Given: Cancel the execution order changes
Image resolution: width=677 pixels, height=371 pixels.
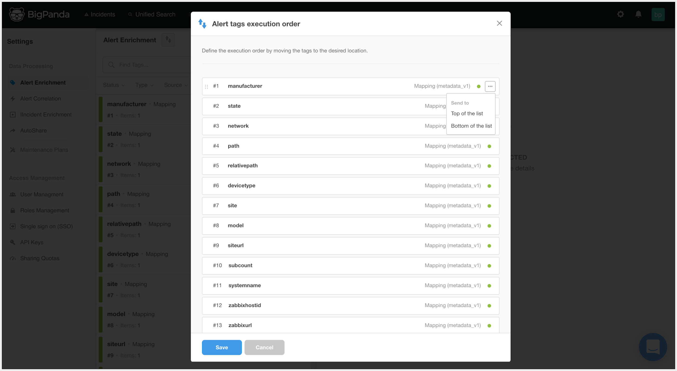Looking at the screenshot, I should [264, 347].
